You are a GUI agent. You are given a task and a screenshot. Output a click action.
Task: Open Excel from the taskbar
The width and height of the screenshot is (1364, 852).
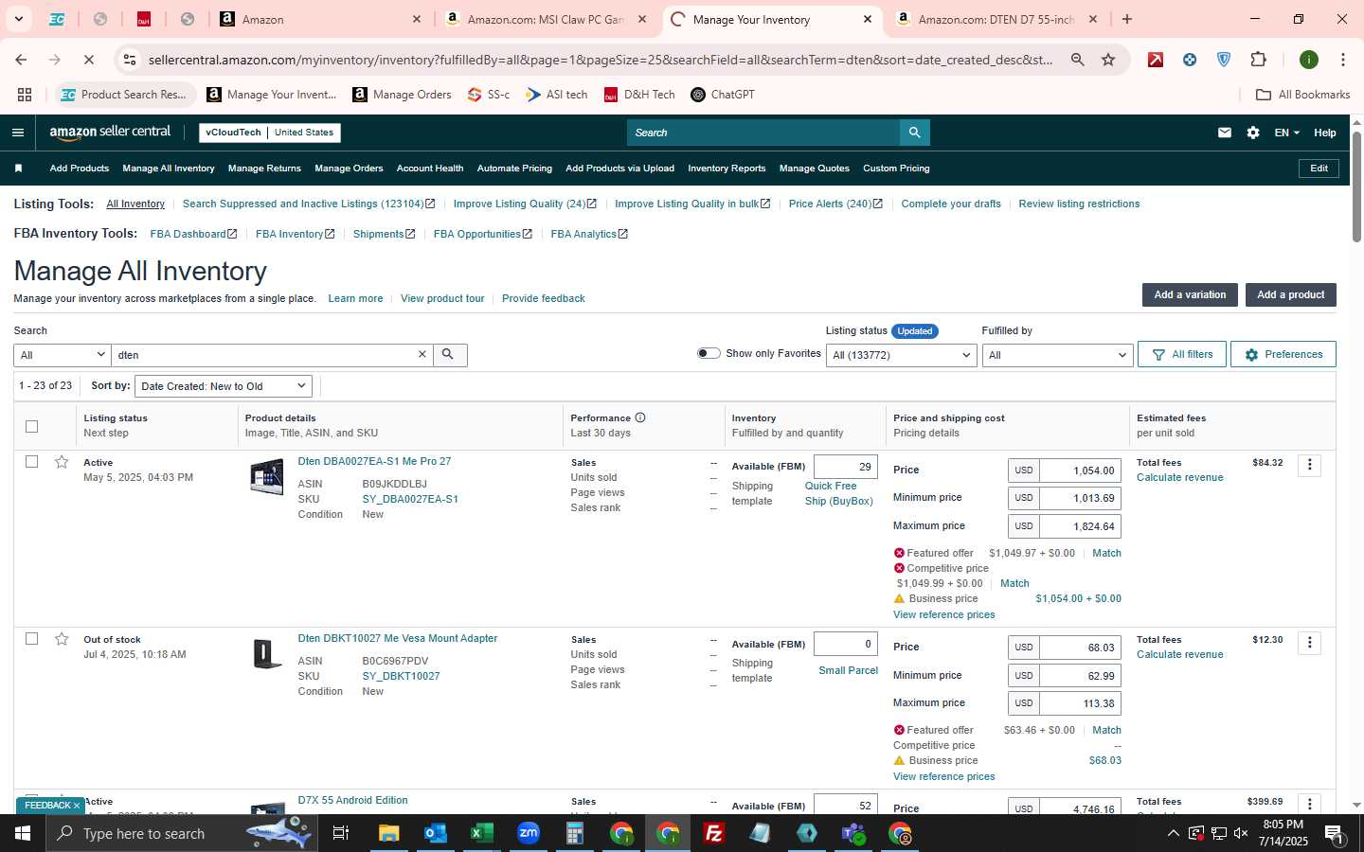(481, 833)
